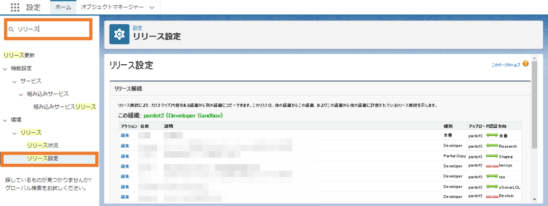Click the 設定 breadcrumb above the page title
The image size is (548, 206).
[138, 28]
